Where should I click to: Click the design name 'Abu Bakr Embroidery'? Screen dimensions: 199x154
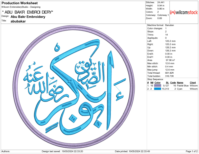coord(28,17)
